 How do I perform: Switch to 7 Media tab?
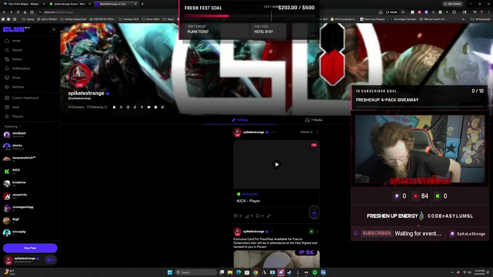(314, 120)
